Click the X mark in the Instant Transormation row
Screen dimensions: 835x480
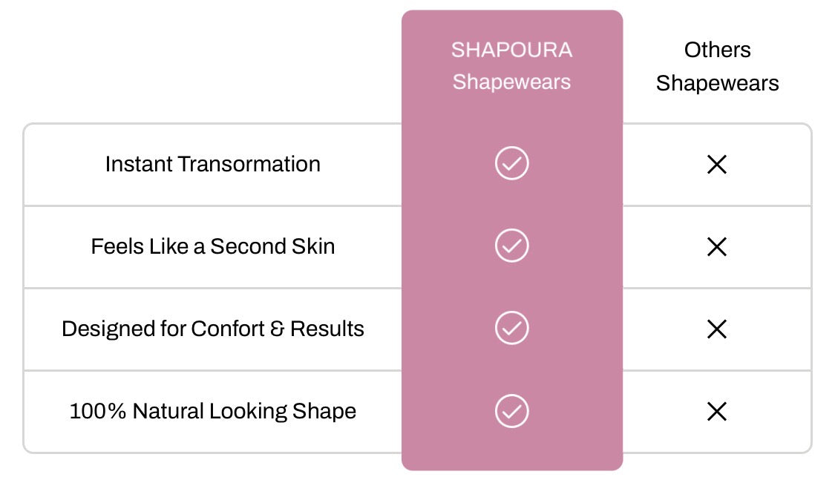point(716,165)
